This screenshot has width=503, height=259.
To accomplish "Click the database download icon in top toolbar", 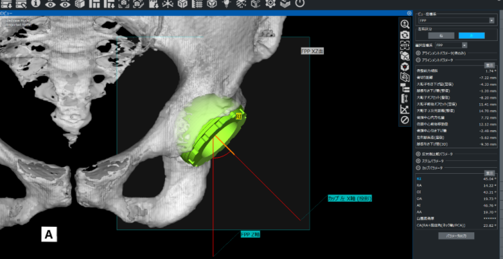I will (x=6, y=3).
